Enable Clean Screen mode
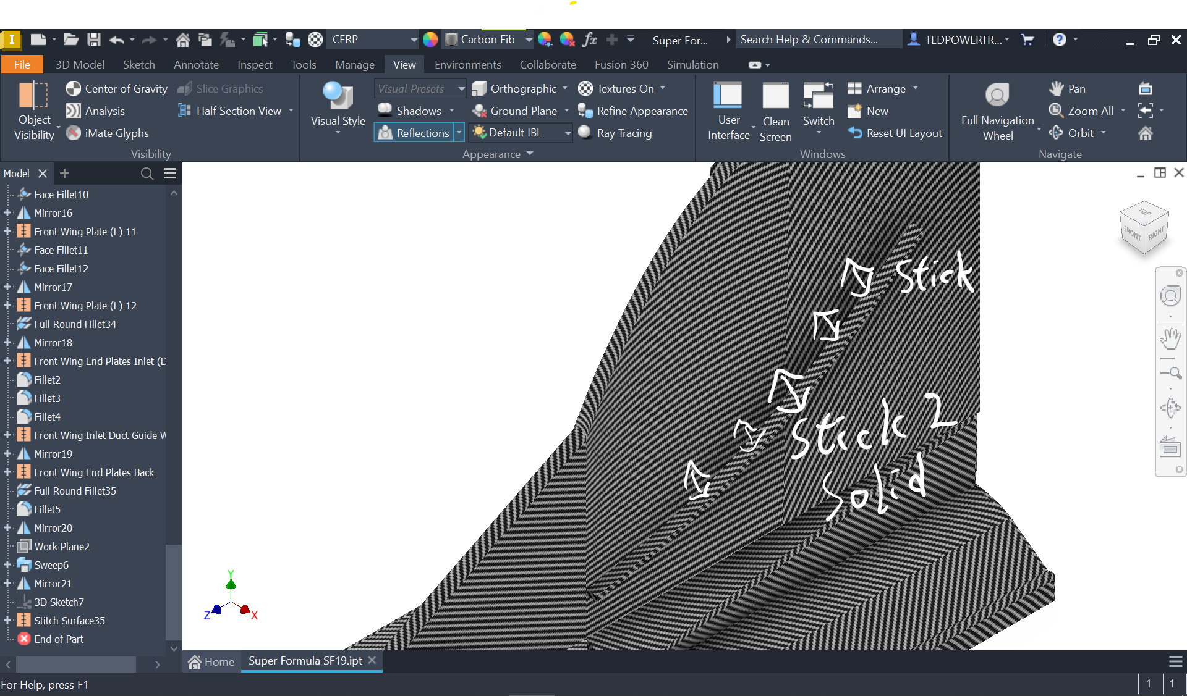 [775, 111]
